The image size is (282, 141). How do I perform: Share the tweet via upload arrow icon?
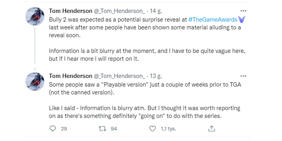point(211,128)
